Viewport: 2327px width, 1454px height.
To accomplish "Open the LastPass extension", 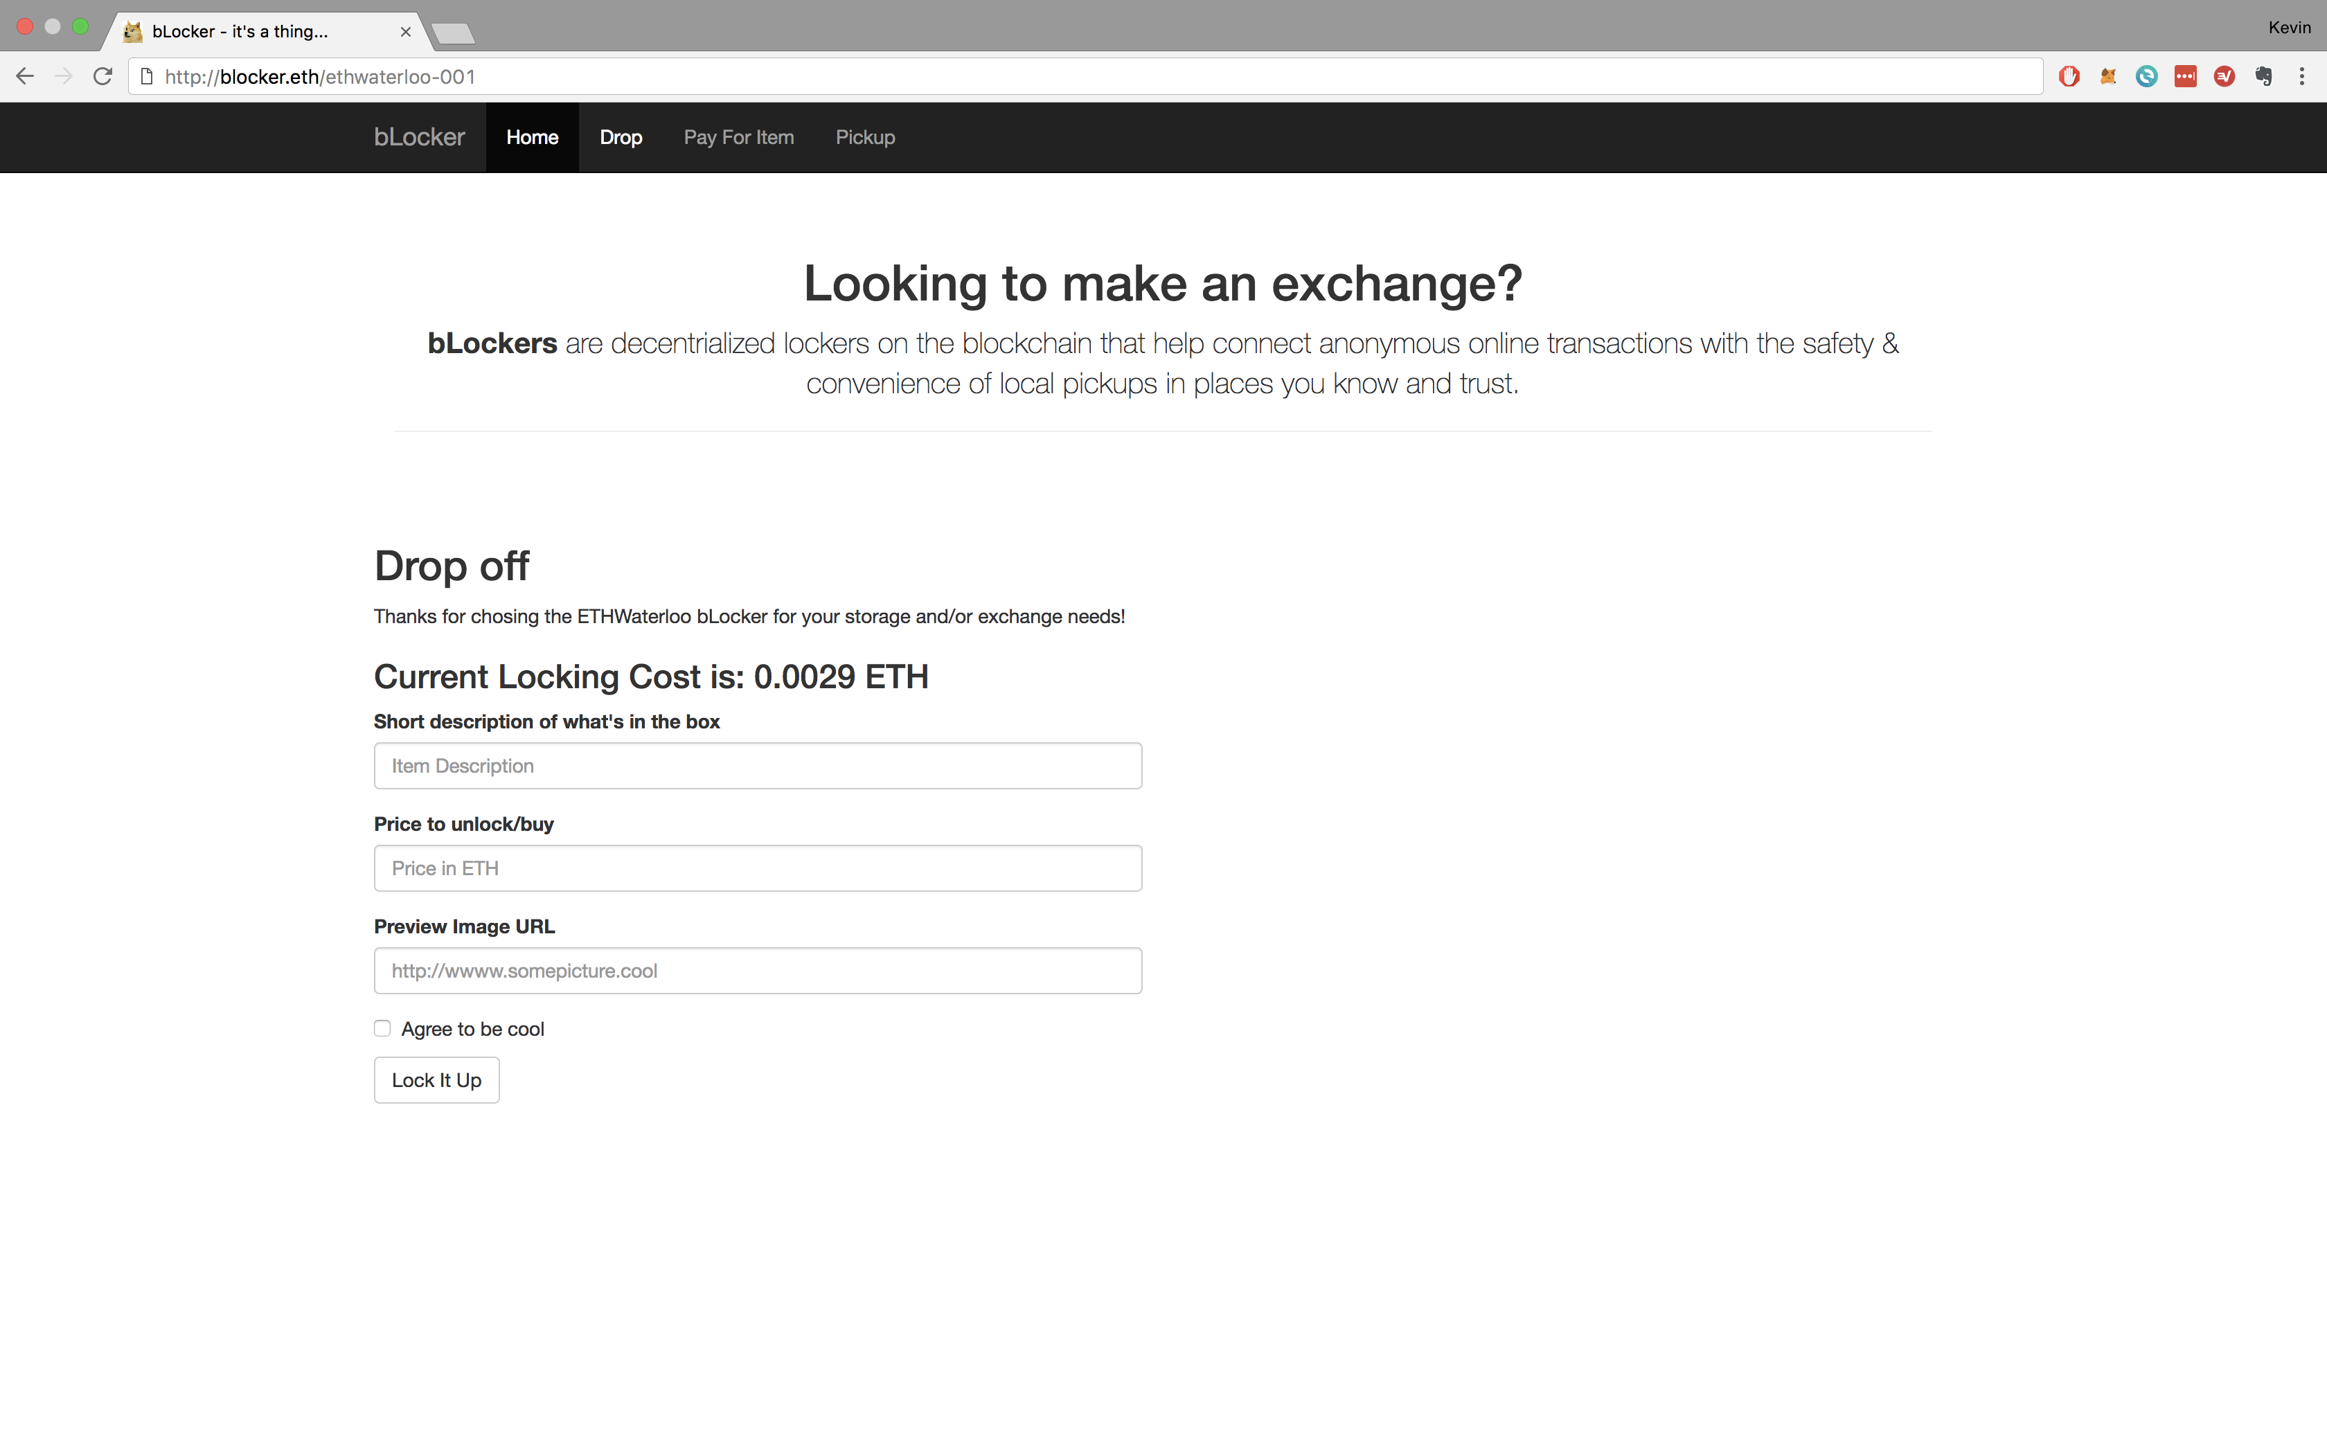I will click(x=2185, y=77).
